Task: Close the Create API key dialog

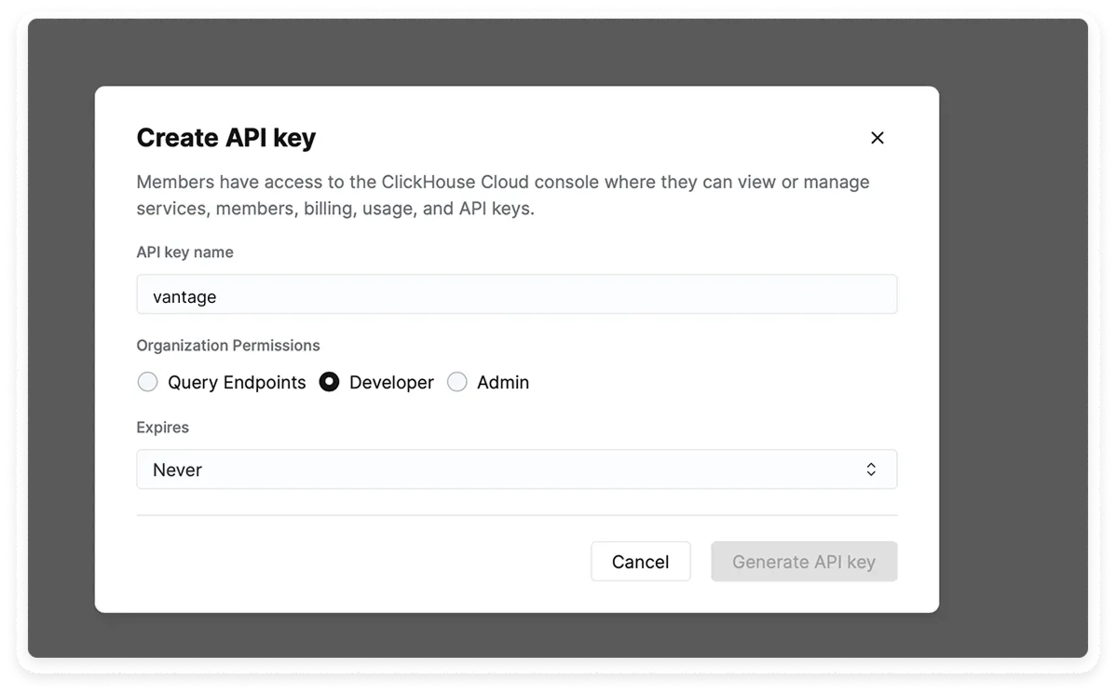Action: tap(877, 138)
